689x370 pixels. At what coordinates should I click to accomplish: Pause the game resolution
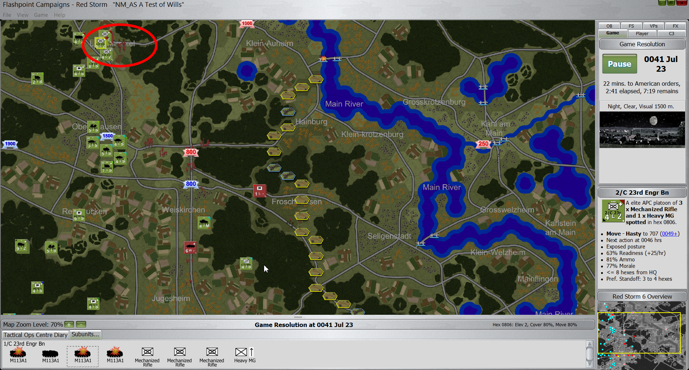619,64
